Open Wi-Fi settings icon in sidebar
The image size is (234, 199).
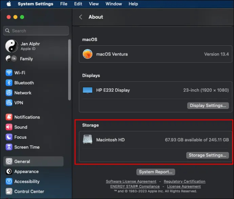[x=9, y=73]
